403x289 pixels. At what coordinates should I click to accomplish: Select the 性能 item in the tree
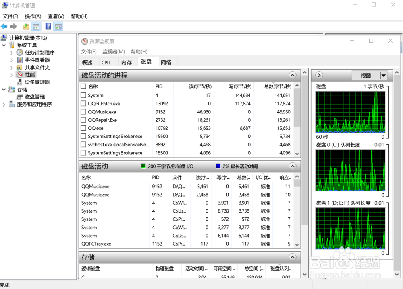pyautogui.click(x=30, y=75)
